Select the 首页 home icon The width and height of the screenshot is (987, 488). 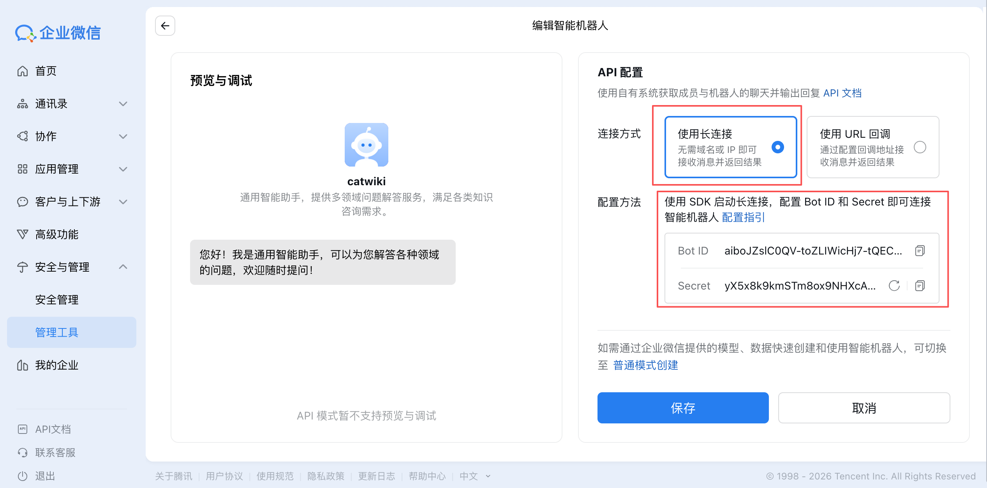(22, 71)
